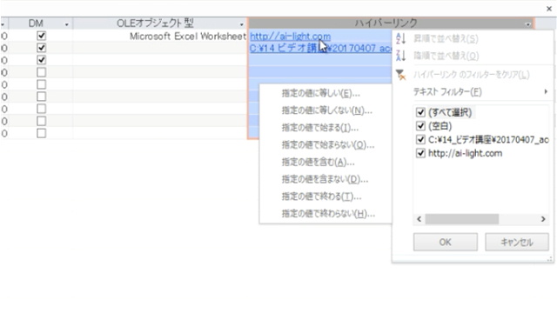Uncheck the DM checkbox in the first row
The image size is (557, 313).
tap(41, 36)
